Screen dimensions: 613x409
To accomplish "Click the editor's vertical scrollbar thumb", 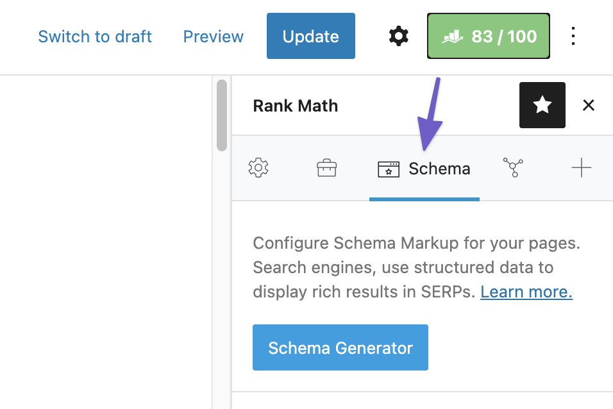I will coord(222,115).
